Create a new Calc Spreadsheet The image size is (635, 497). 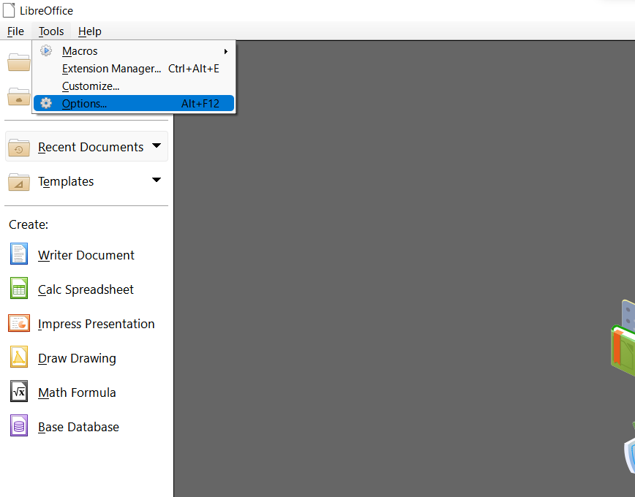pyautogui.click(x=86, y=289)
